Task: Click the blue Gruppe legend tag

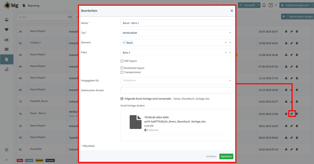Action: (x=29, y=160)
